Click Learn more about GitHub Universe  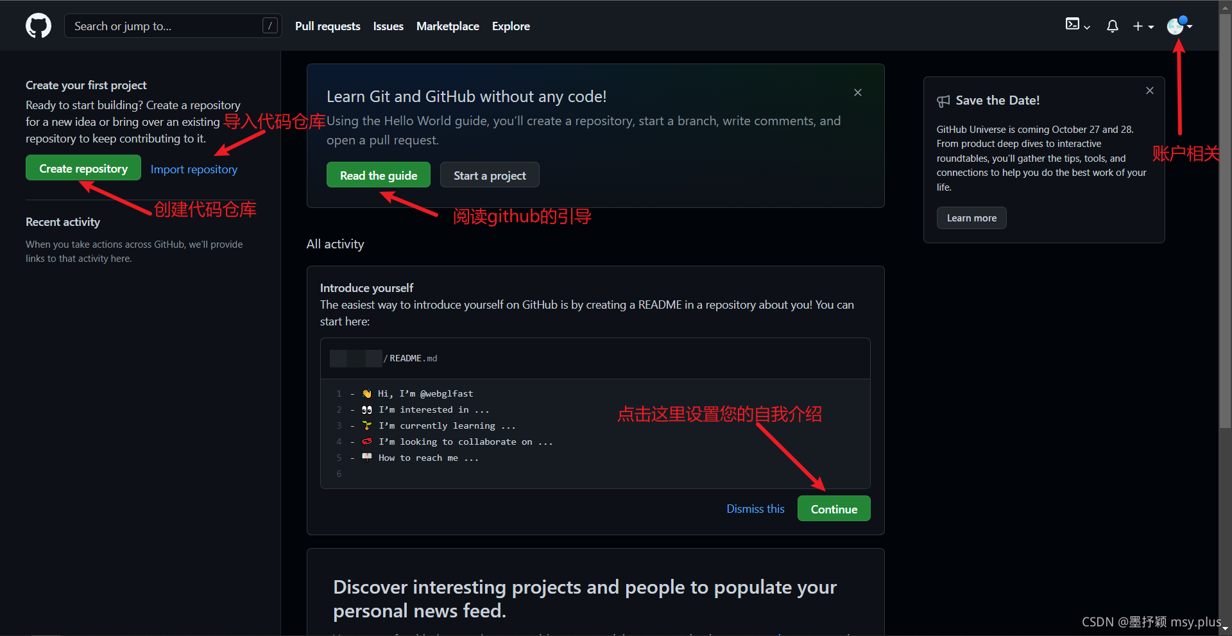click(971, 218)
